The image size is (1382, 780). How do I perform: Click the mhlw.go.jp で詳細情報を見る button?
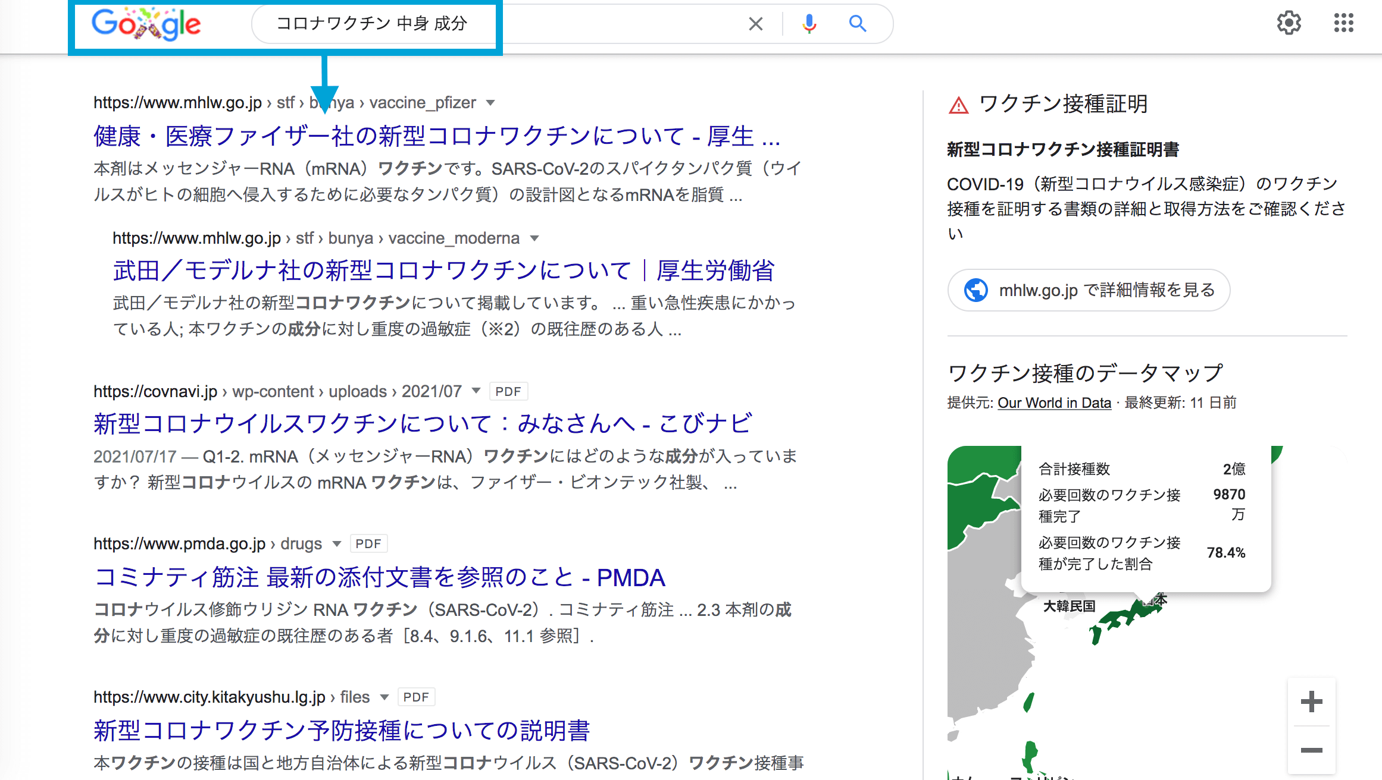coord(1089,290)
